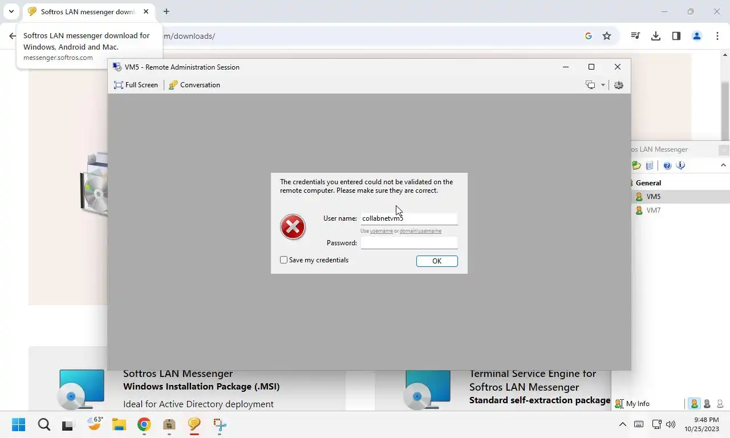This screenshot has height=438, width=730.
Task: Toggle Chrome side panel icon
Action: coord(676,36)
